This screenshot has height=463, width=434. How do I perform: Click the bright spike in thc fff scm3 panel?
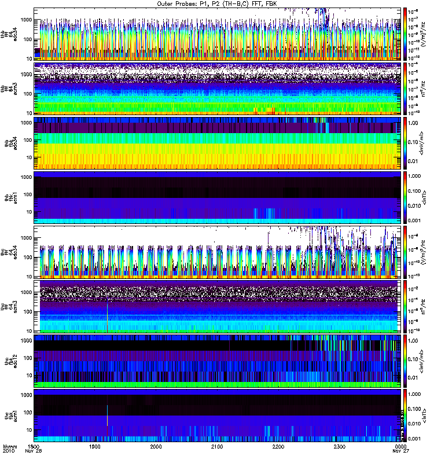tap(107, 316)
